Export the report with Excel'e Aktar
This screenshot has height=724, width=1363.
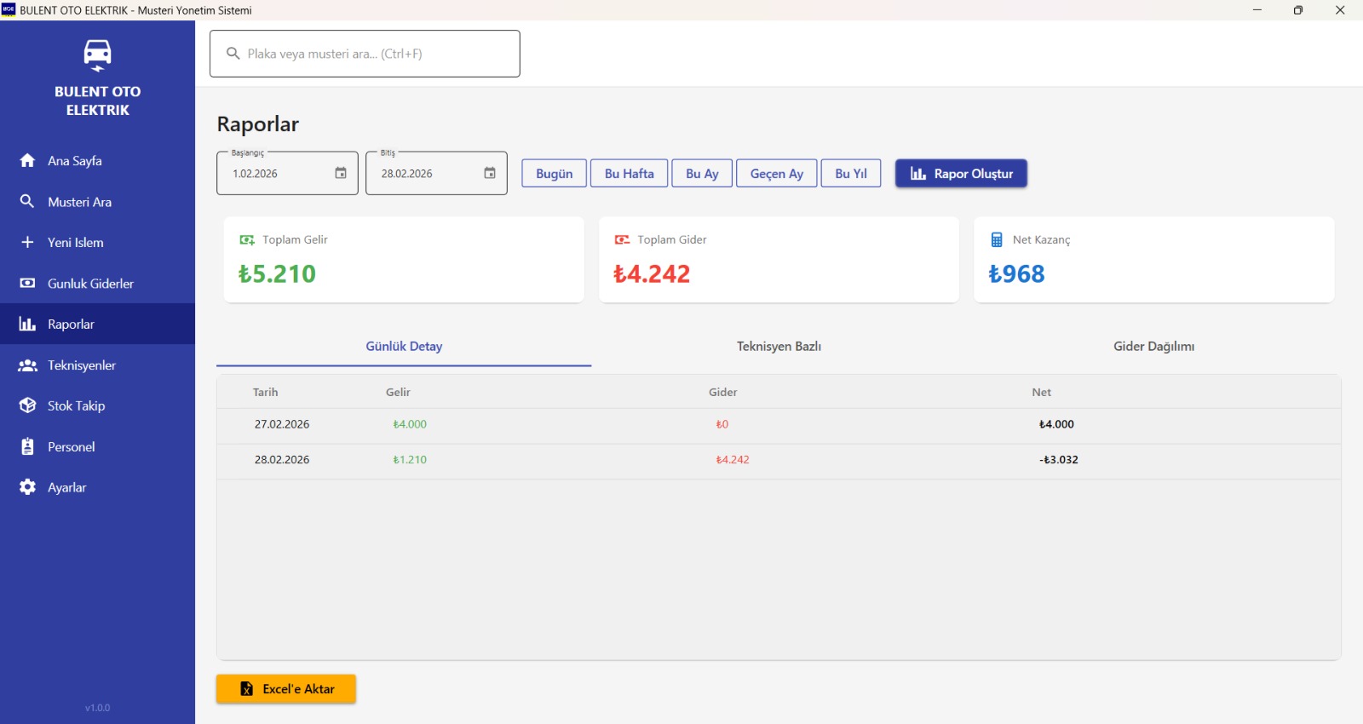click(x=286, y=689)
